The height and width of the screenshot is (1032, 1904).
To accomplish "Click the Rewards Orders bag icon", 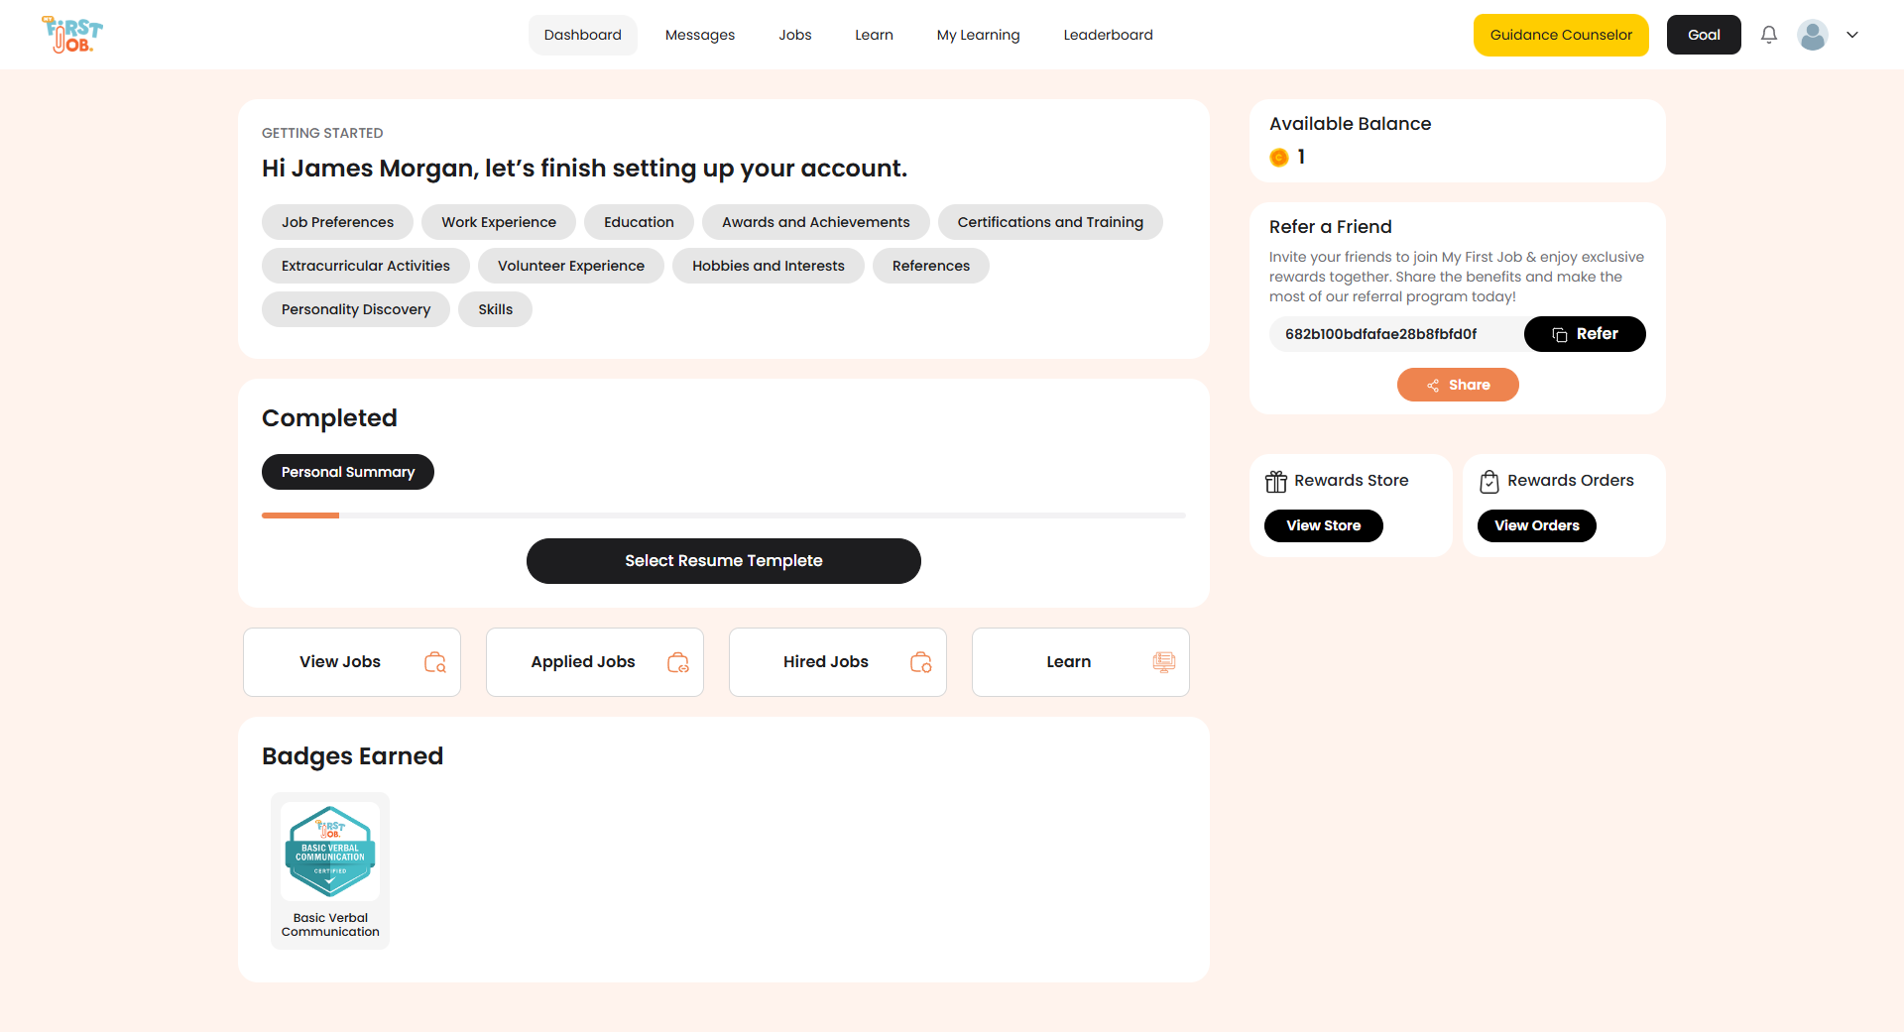I will [1488, 481].
